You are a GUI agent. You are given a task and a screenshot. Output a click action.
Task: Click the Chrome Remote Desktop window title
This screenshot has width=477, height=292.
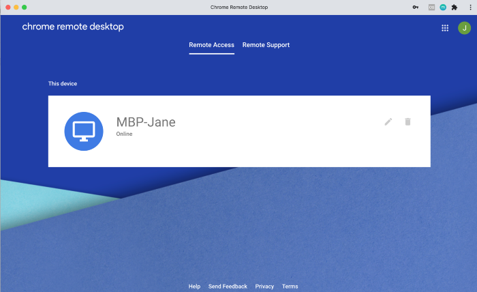239,8
